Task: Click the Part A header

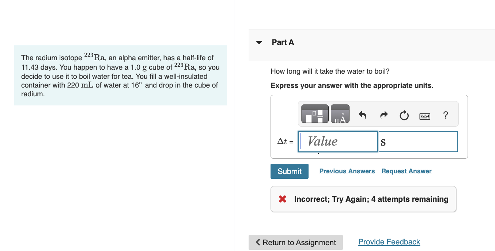Action: 283,42
